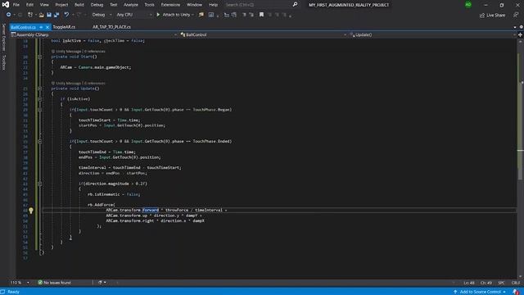Click the Live Share button

[x=493, y=15]
